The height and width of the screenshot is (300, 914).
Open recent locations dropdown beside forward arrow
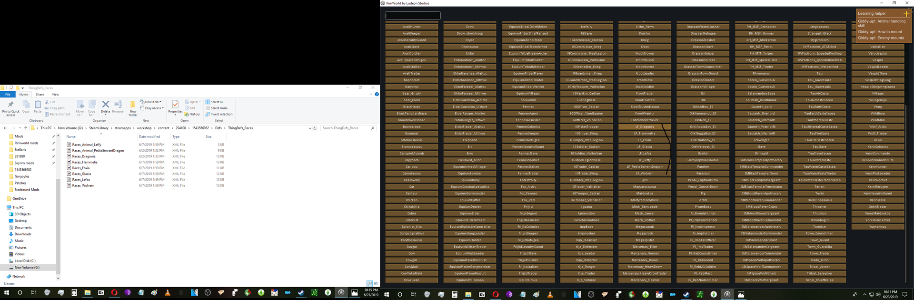tap(20, 128)
